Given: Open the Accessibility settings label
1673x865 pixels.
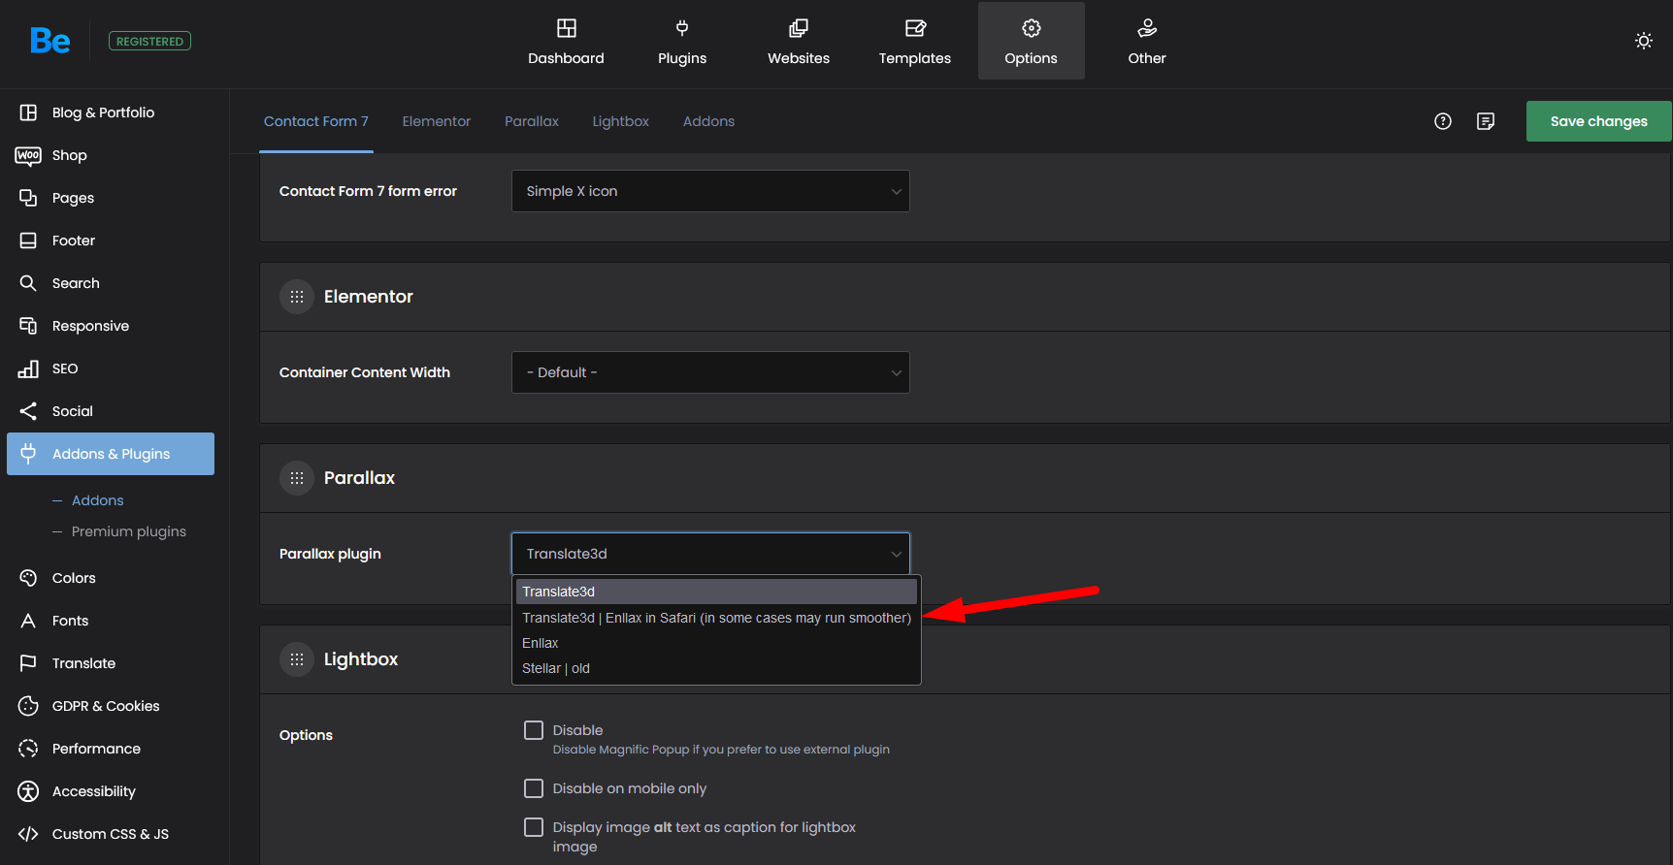Looking at the screenshot, I should click(94, 791).
